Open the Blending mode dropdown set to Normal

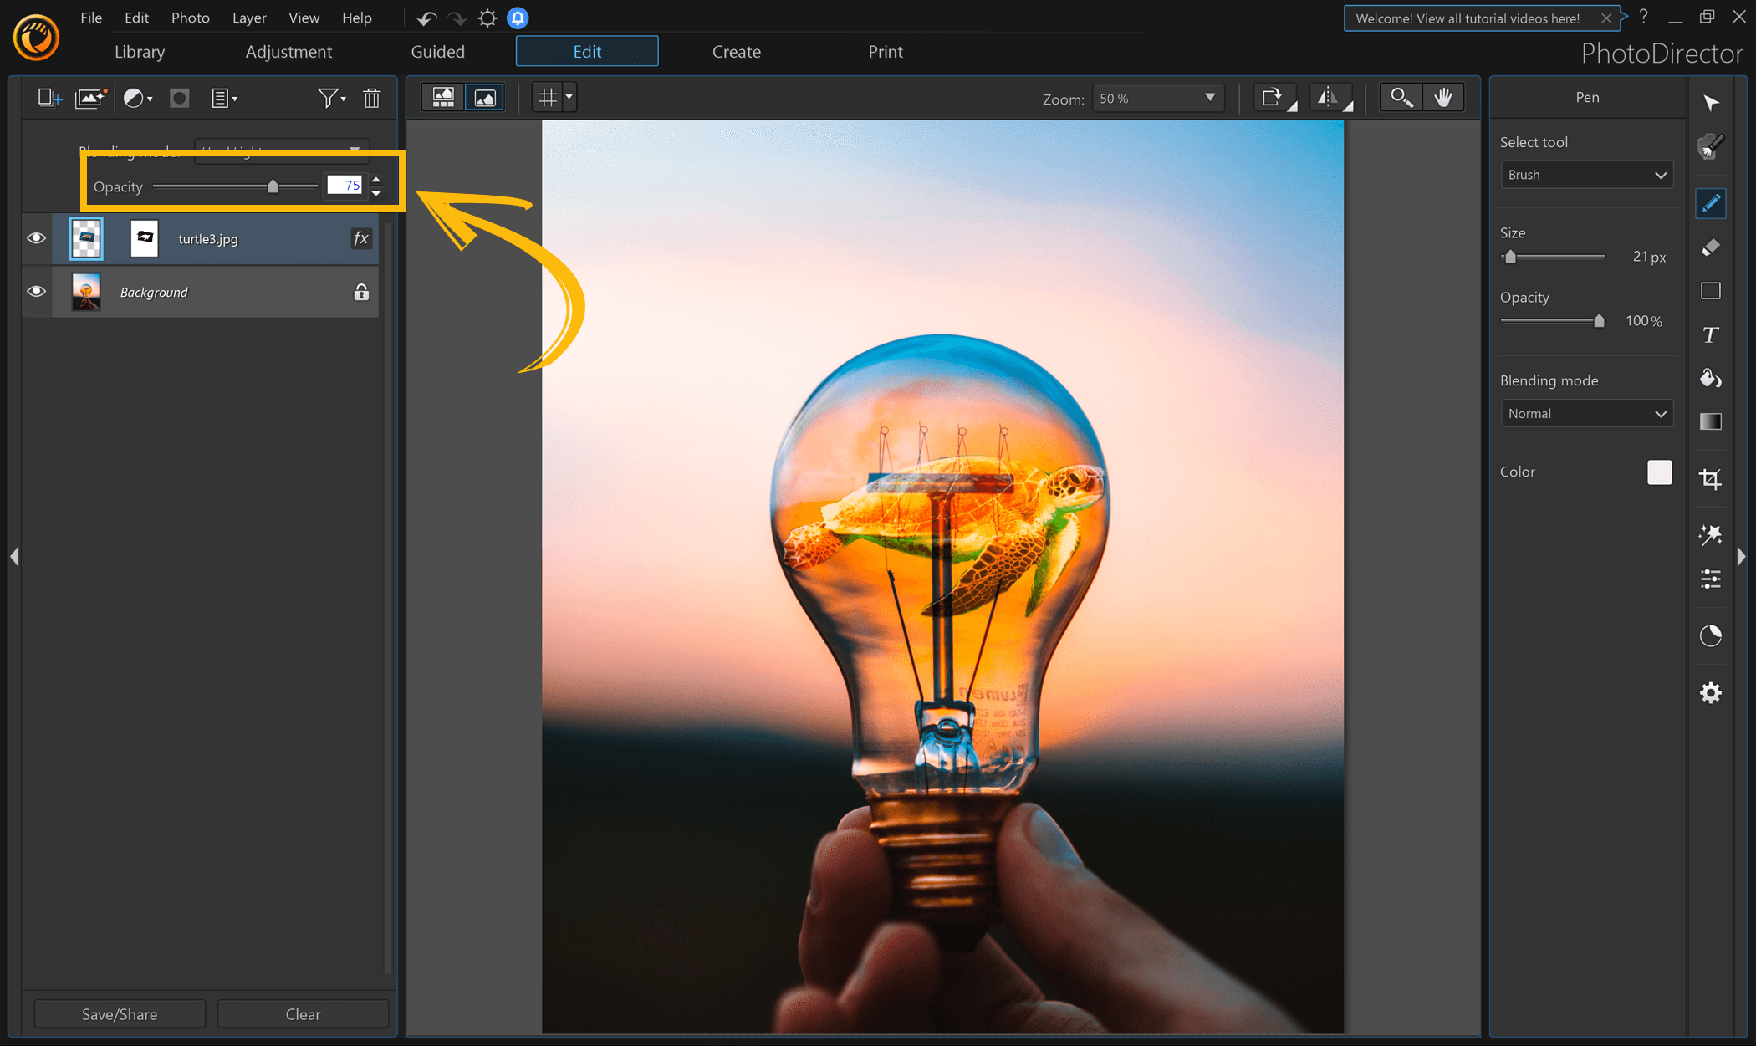pos(1586,413)
